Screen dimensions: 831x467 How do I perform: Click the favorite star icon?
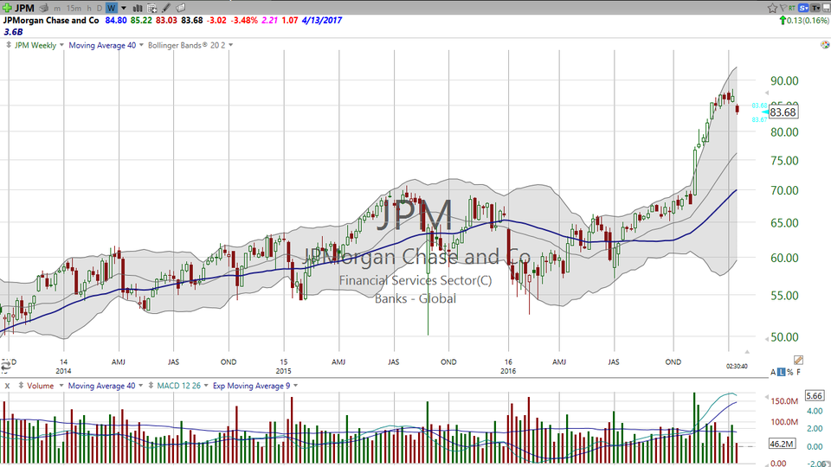tap(772, 8)
